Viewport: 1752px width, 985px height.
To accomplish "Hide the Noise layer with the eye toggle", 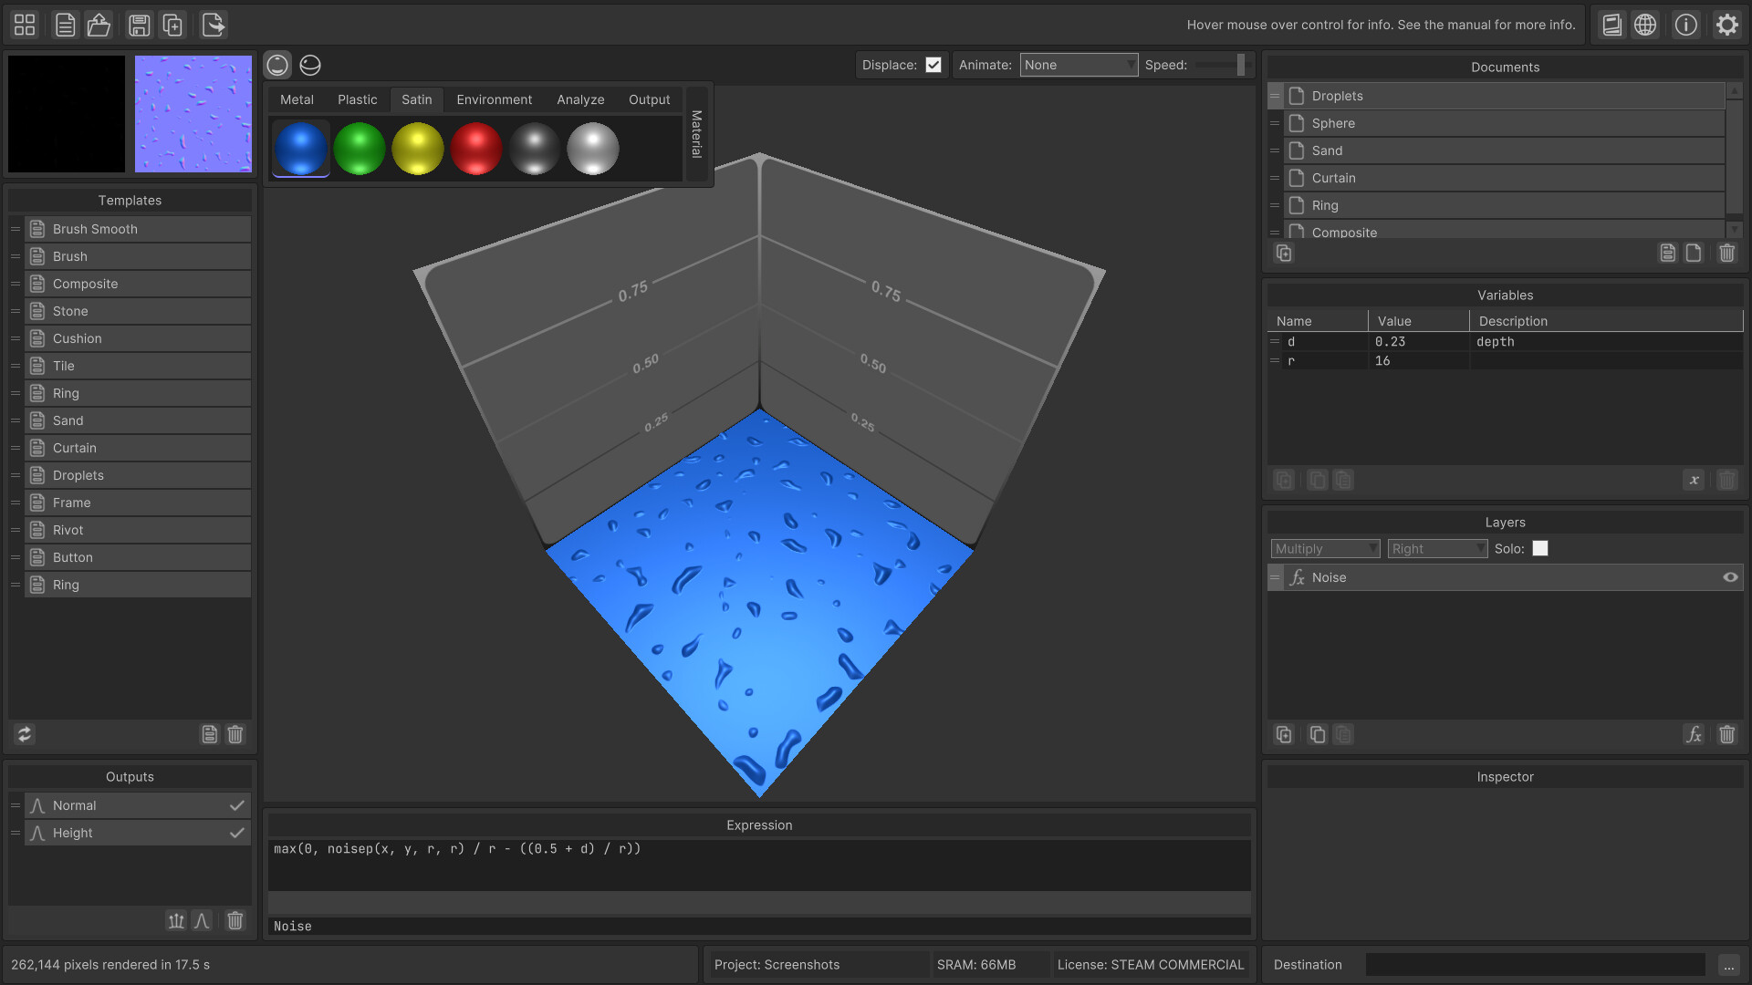I will [1729, 576].
